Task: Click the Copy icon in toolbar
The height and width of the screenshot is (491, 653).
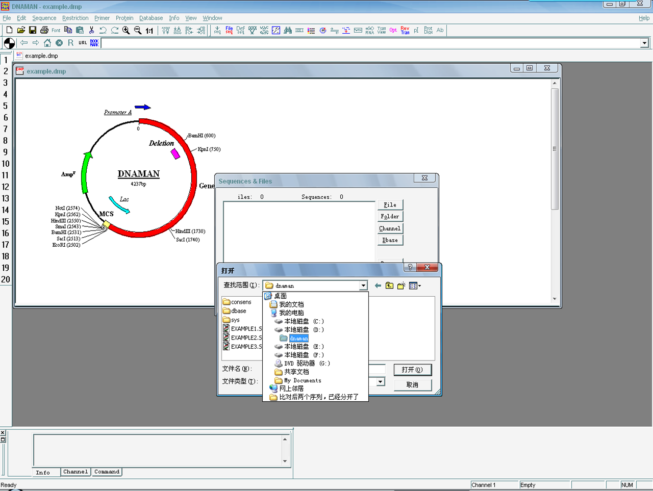Action: [68, 30]
